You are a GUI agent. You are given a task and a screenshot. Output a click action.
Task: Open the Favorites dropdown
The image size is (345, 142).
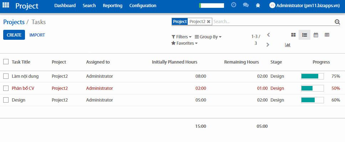pos(184,43)
